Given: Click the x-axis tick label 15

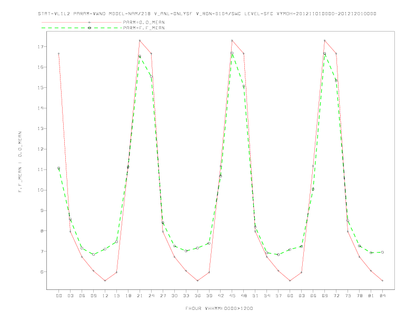Looking at the screenshot, I should tap(117, 296).
